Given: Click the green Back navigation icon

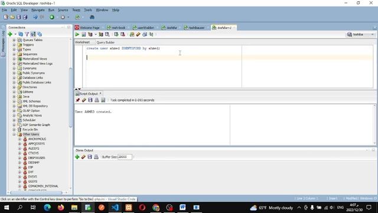Looking at the screenshot, I should [x=52, y=17].
